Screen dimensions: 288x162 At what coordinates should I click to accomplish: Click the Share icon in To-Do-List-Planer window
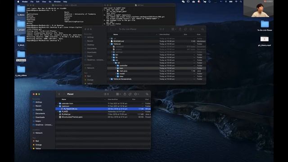[180, 29]
